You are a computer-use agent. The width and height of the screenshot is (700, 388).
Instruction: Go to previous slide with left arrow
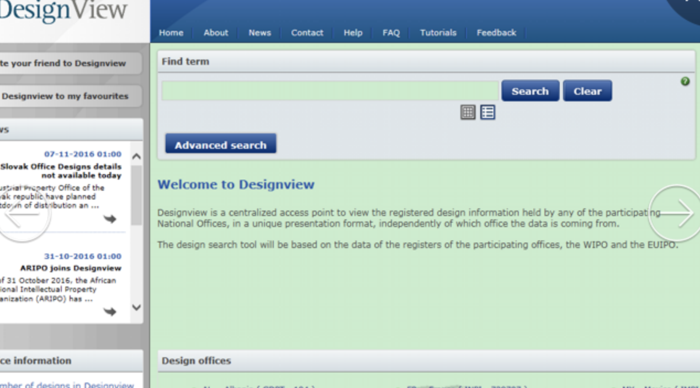tap(23, 213)
